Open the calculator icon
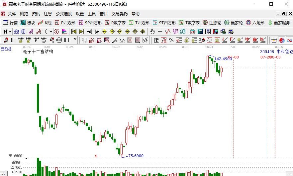The image size is (293, 176). click(x=200, y=32)
